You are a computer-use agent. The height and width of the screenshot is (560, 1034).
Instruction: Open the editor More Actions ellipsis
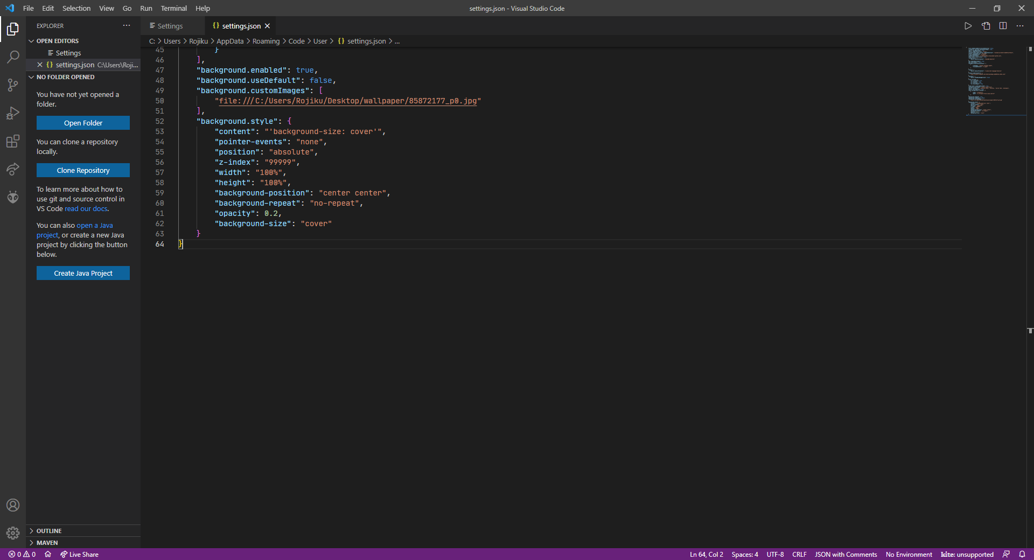coord(1020,26)
